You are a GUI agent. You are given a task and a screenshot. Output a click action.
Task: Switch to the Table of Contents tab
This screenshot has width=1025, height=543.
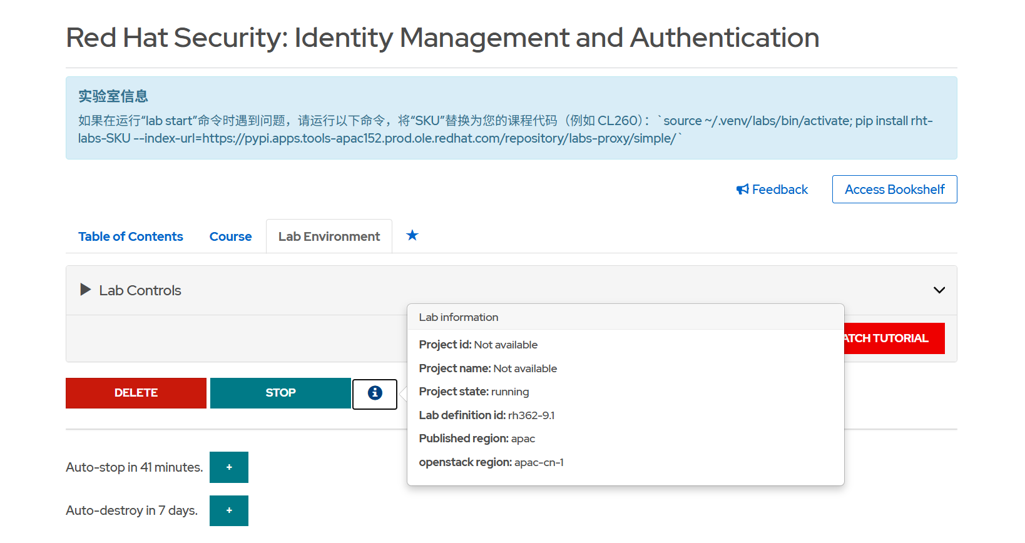pos(131,236)
